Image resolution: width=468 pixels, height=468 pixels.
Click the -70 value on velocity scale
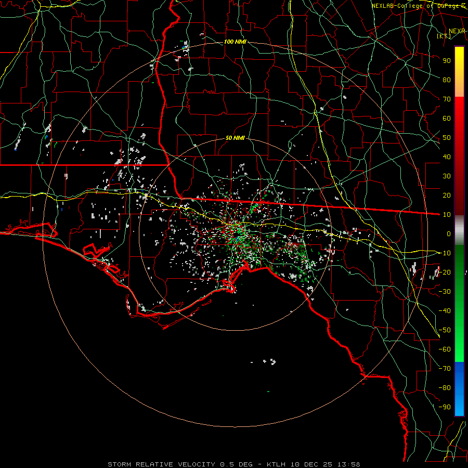(x=445, y=369)
